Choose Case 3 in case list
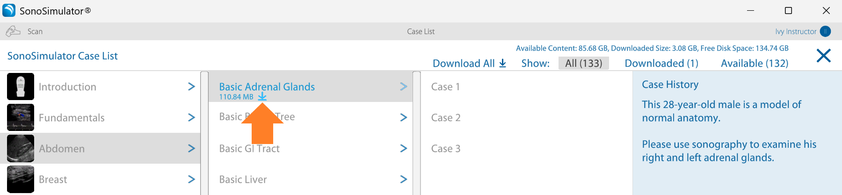The image size is (842, 195). [445, 148]
